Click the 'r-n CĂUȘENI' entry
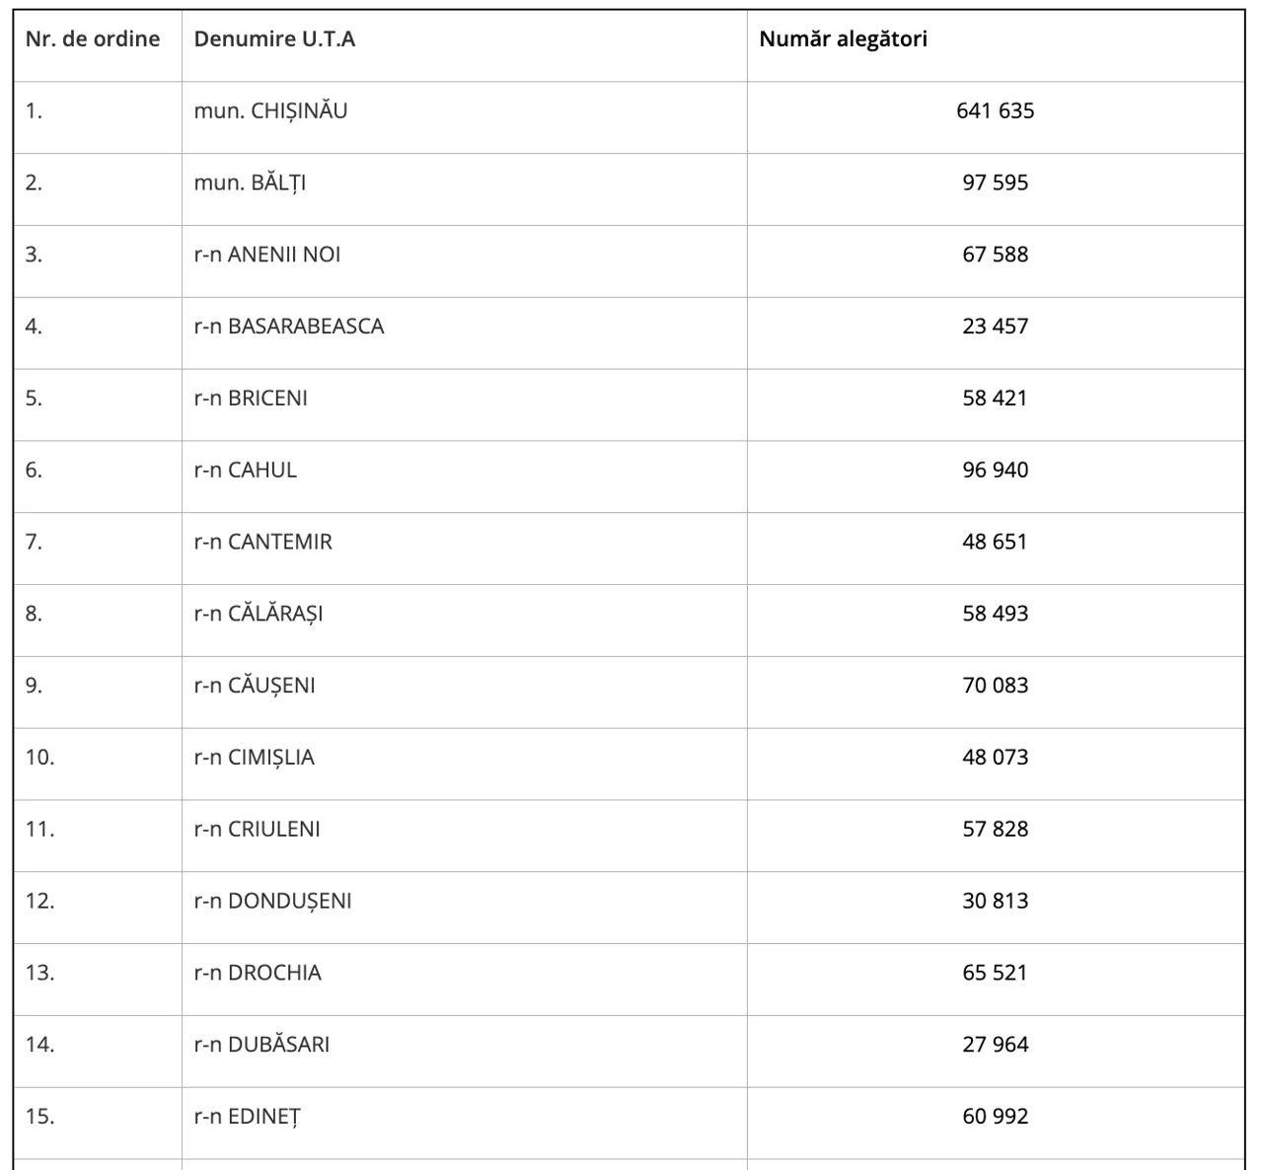The height and width of the screenshot is (1170, 1263). coord(255,686)
